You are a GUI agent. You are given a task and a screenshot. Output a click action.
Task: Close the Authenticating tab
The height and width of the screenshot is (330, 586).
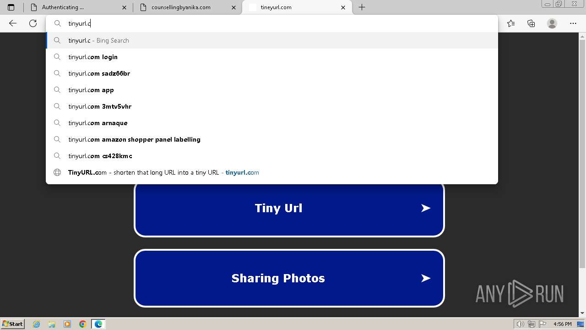pos(125,7)
